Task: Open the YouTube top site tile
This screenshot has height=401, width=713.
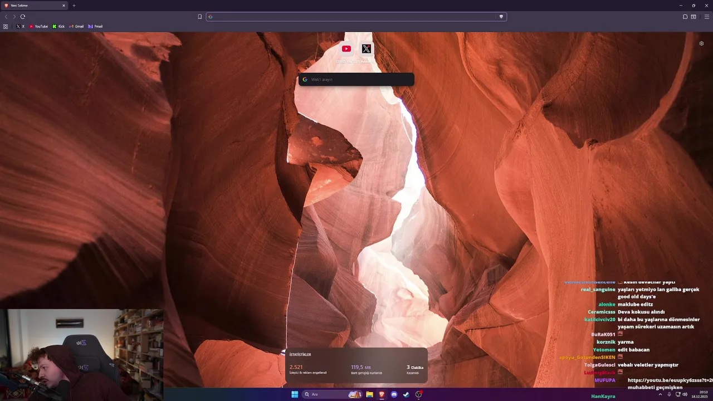Action: [x=346, y=49]
